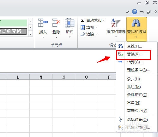The height and width of the screenshot is (137, 158).
Task: Expand the 查找和选择 dropdown arrow
Action: [137, 37]
